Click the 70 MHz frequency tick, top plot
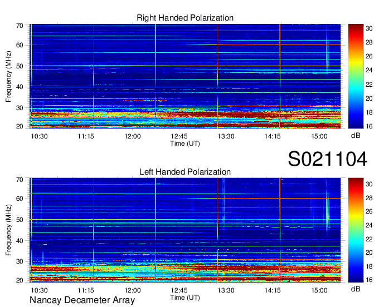Screen dimensions: 379x307 click(20, 26)
